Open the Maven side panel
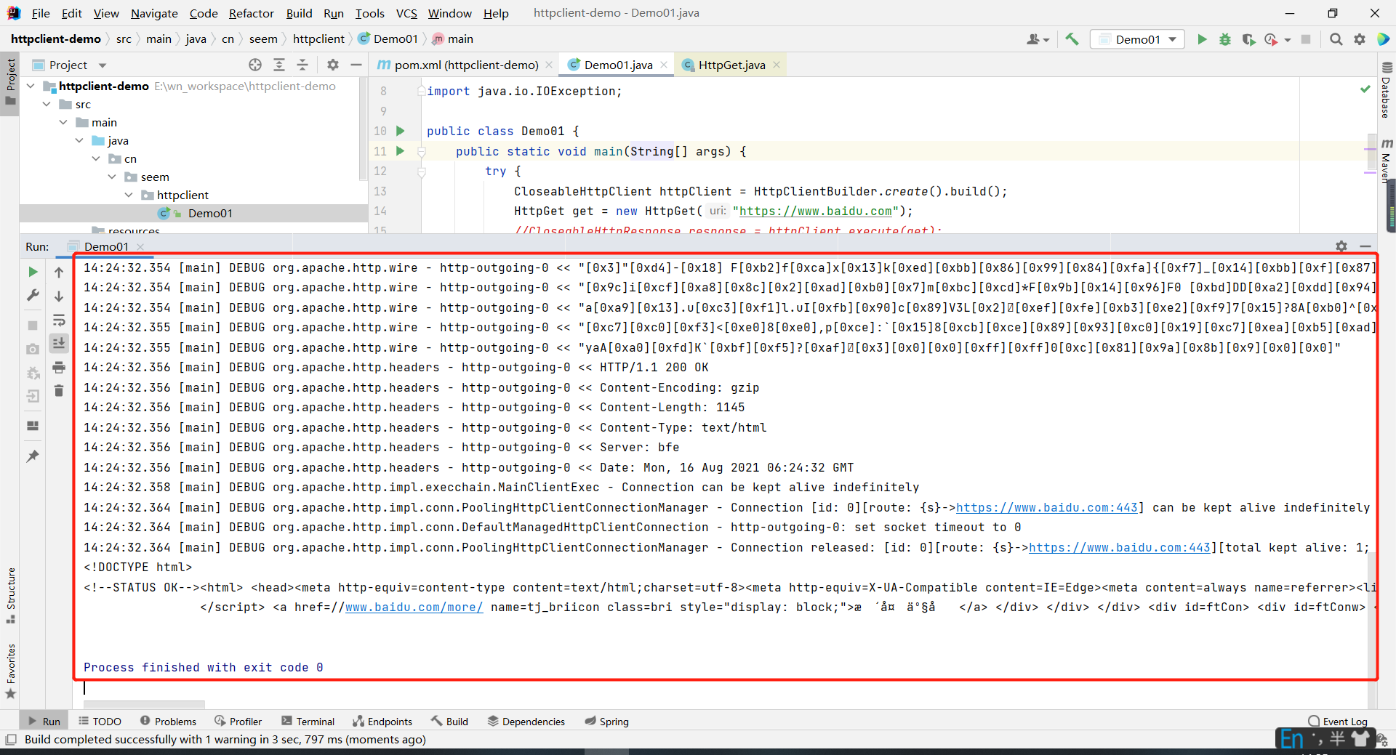Image resolution: width=1396 pixels, height=755 pixels. [1387, 161]
